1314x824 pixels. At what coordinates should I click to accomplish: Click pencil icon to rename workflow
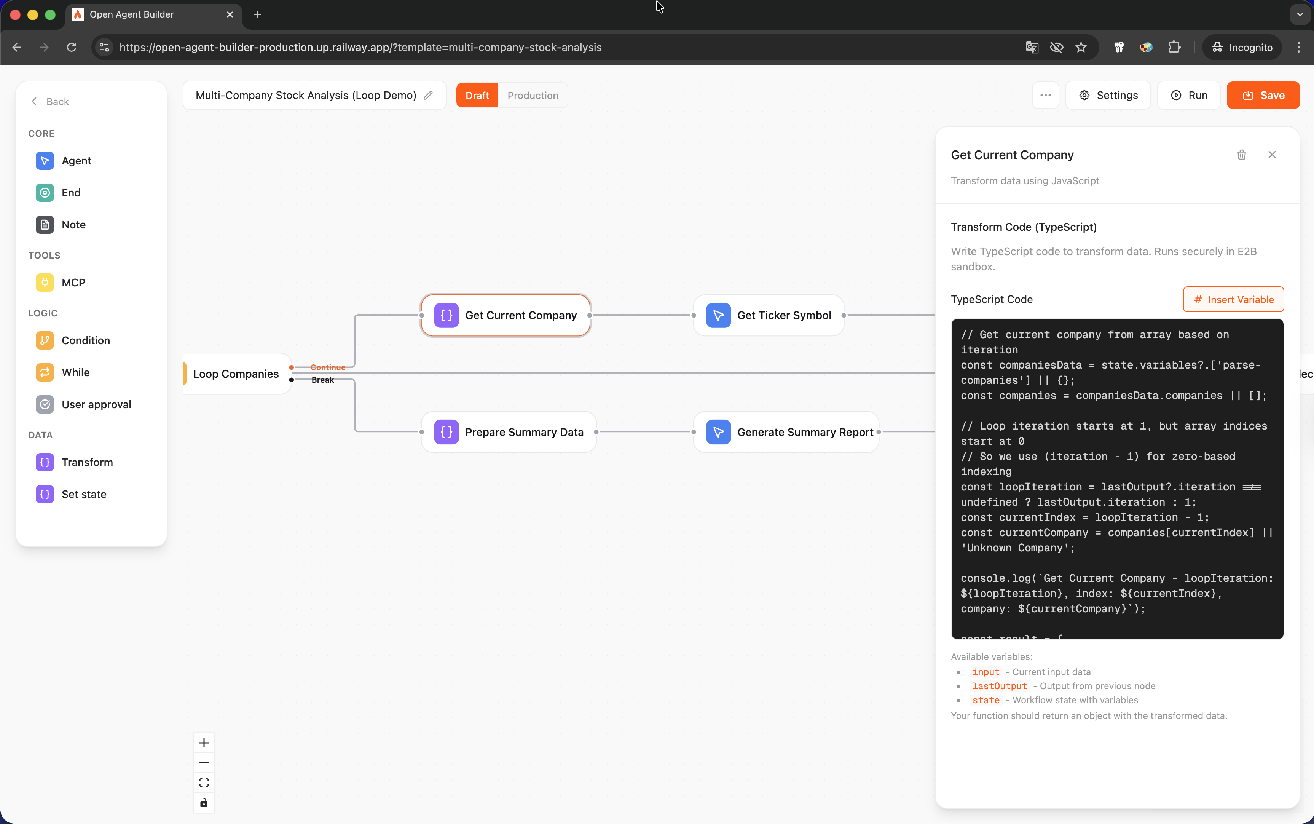428,95
